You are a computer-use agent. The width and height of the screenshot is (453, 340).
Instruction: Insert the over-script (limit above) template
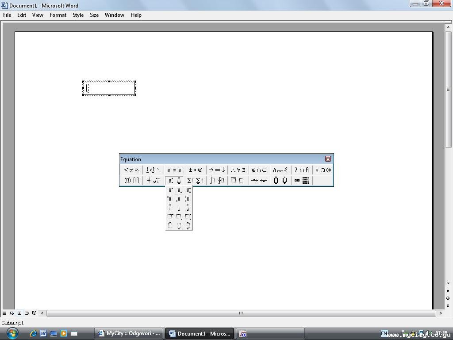(x=170, y=208)
